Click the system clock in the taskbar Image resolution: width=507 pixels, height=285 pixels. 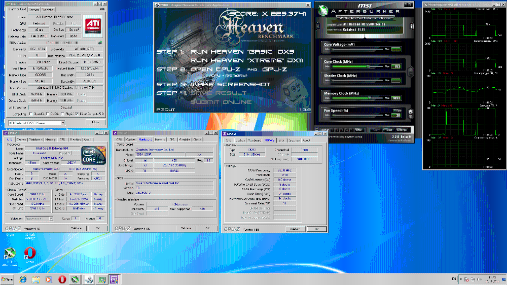492,279
